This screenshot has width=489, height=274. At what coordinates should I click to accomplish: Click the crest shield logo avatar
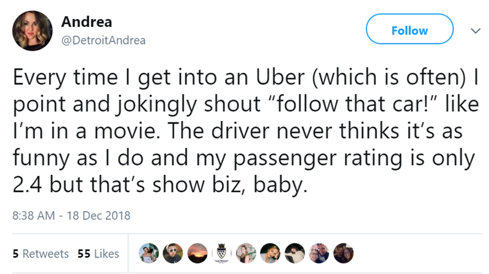[x=221, y=253]
